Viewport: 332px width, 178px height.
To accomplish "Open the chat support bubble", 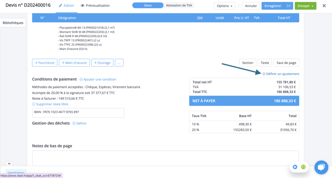I will [x=321, y=167].
